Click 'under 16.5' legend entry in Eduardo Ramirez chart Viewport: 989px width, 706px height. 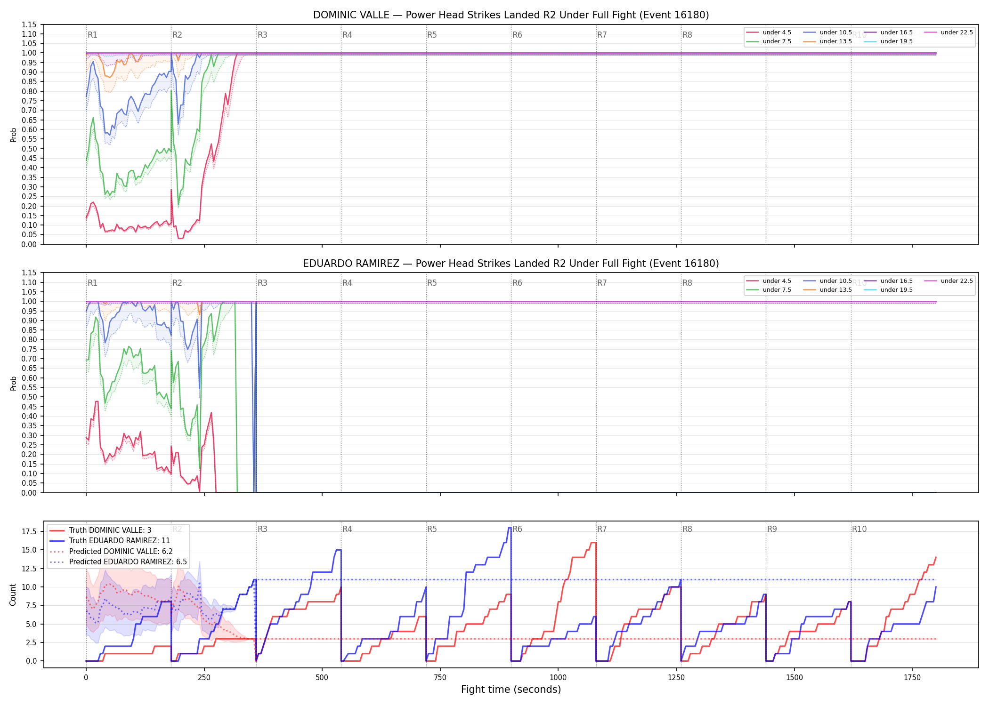[888, 281]
